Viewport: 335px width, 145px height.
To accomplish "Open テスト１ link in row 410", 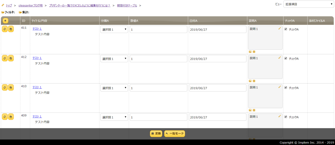I will [37, 87].
